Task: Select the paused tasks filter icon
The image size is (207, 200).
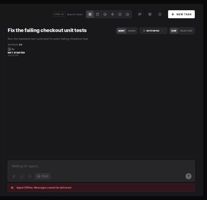Action: pyautogui.click(x=105, y=14)
